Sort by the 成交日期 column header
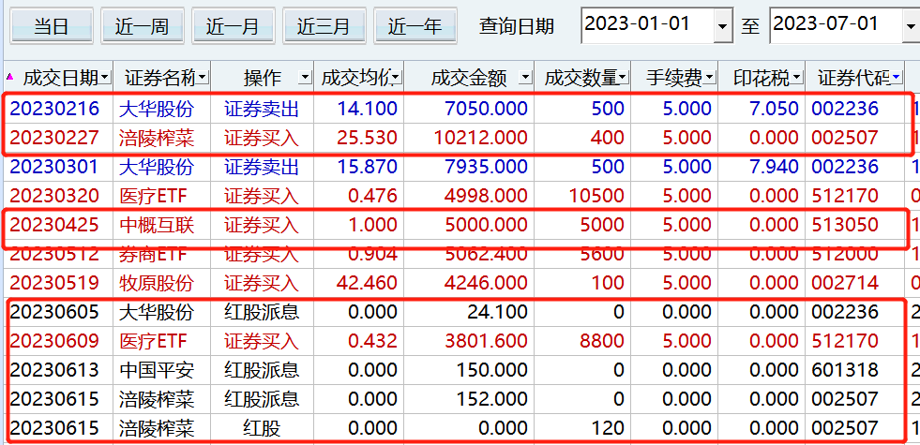920x445 pixels. (x=60, y=78)
